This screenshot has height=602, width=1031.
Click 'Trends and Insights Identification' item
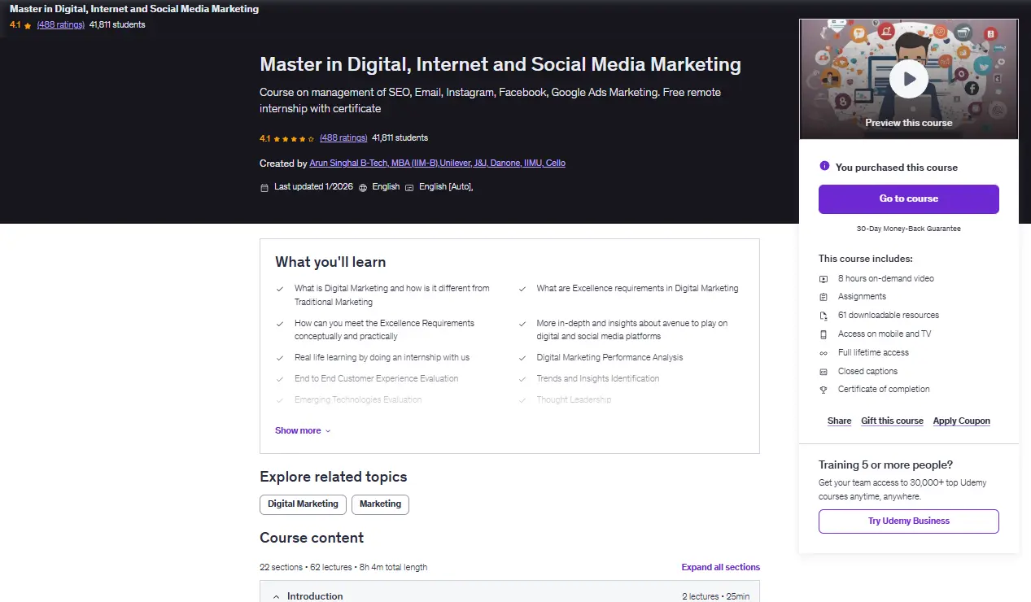pos(598,378)
